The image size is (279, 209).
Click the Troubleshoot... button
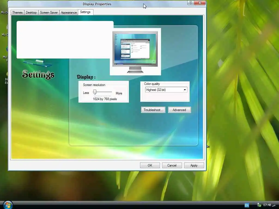click(x=153, y=110)
